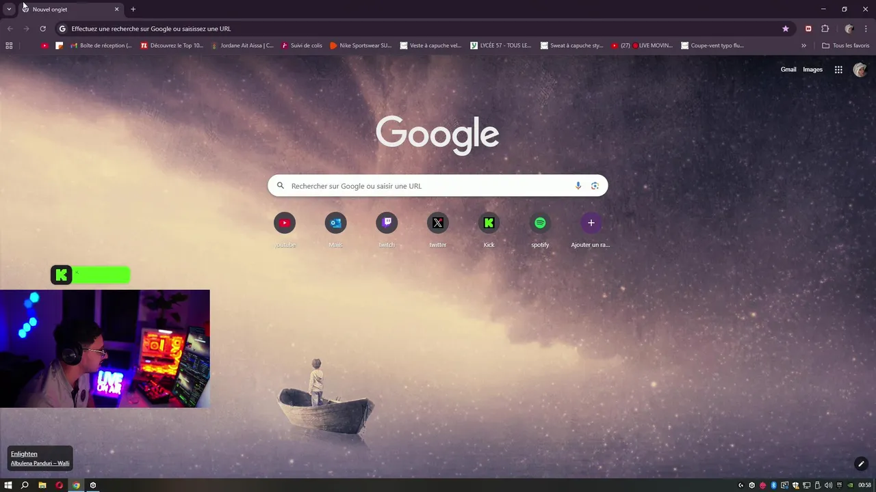The height and width of the screenshot is (492, 876).
Task: Click the 00:58 taskbar clock
Action: click(x=864, y=485)
